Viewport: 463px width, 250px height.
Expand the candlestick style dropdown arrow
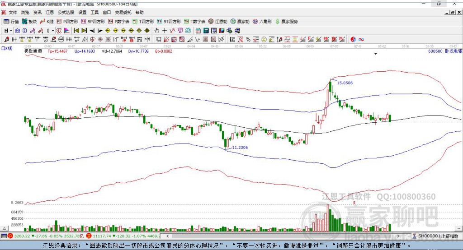(53, 31)
